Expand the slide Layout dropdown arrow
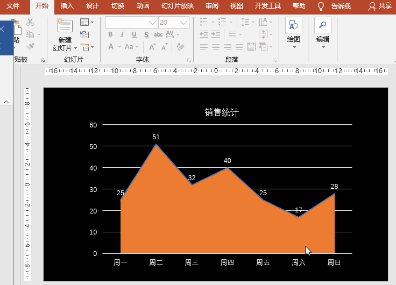Viewport: 396px width, 285px height. pos(93,22)
